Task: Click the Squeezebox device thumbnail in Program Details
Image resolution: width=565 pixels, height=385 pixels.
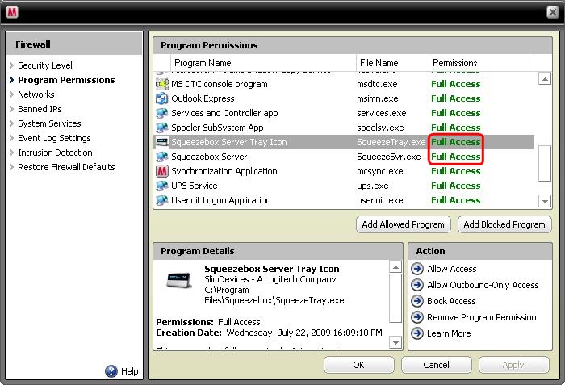Action: 179,280
